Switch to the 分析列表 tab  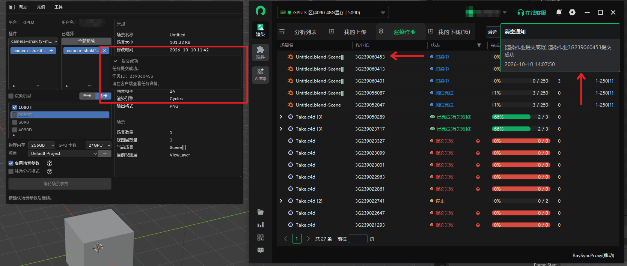[x=306, y=32]
